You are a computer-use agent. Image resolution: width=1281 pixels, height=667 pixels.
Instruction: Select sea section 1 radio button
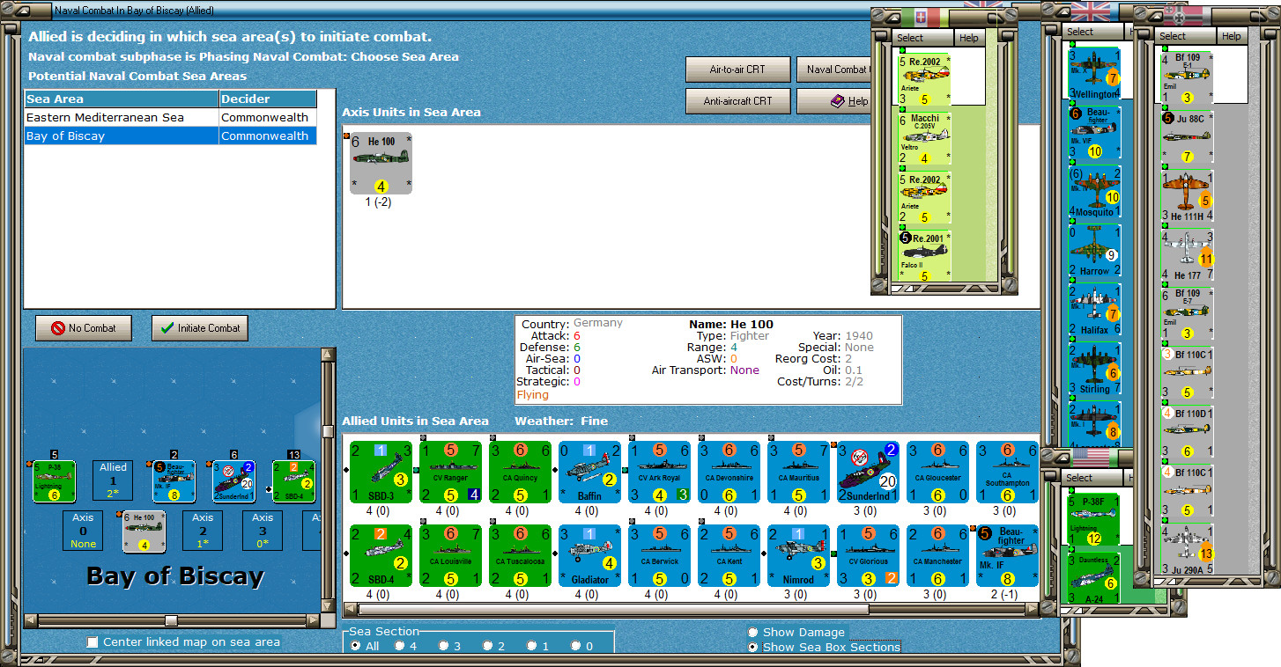click(532, 646)
